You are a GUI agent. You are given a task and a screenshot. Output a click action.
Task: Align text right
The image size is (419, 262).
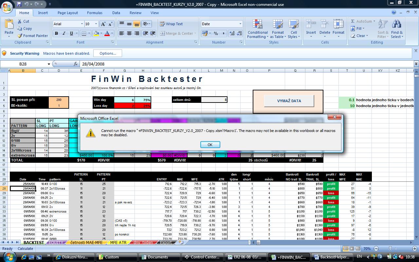coord(137,33)
